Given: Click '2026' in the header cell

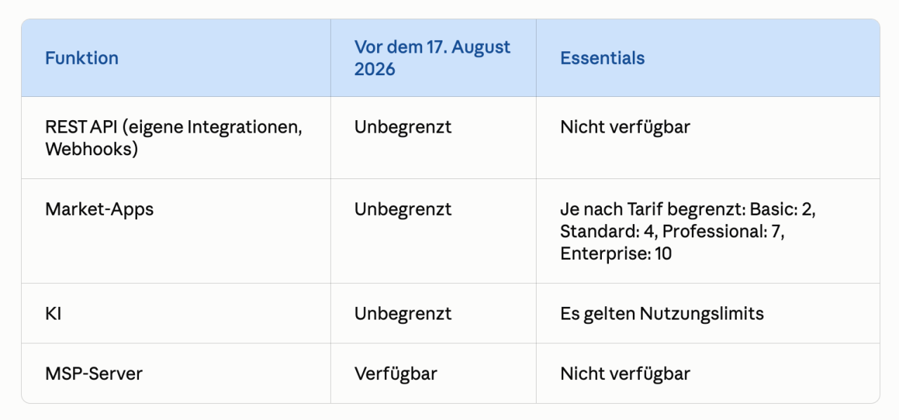Looking at the screenshot, I should [x=374, y=69].
